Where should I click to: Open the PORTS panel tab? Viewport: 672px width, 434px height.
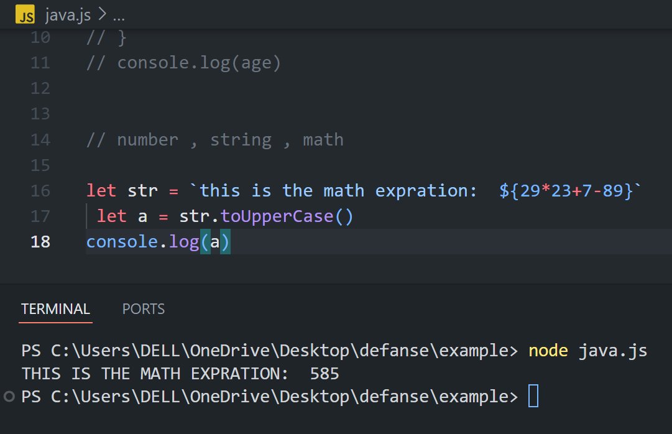point(144,309)
